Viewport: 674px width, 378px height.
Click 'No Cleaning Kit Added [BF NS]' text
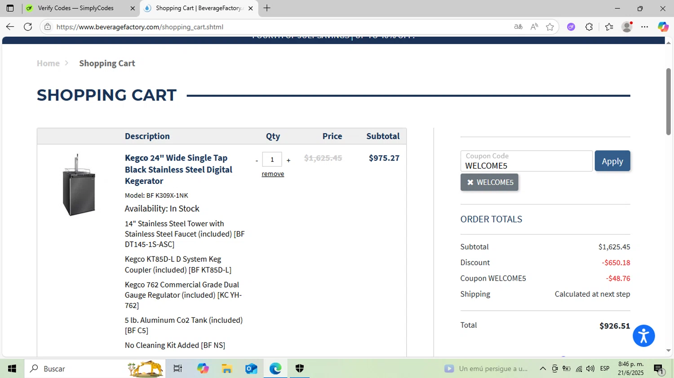175,345
